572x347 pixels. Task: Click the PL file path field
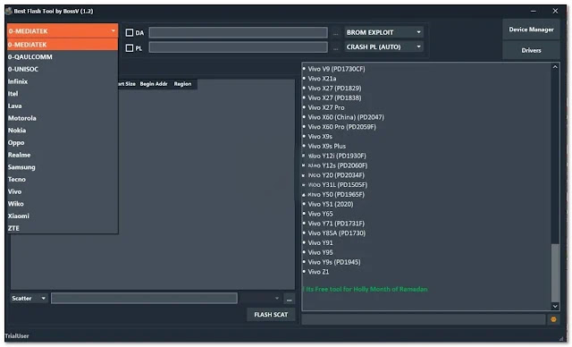[239, 47]
